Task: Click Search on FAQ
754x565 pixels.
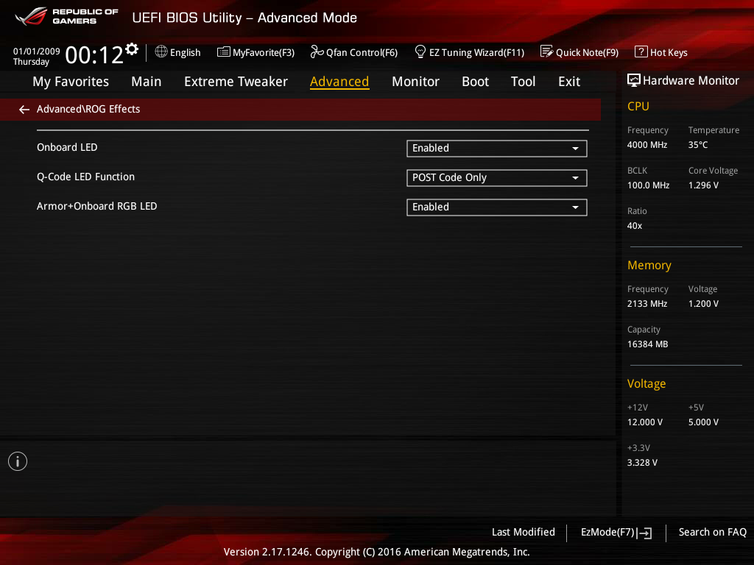Action: pyautogui.click(x=712, y=533)
